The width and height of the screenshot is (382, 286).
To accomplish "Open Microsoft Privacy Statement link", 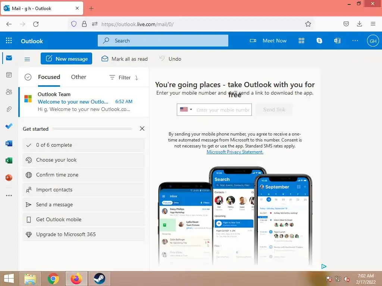I will click(235, 152).
